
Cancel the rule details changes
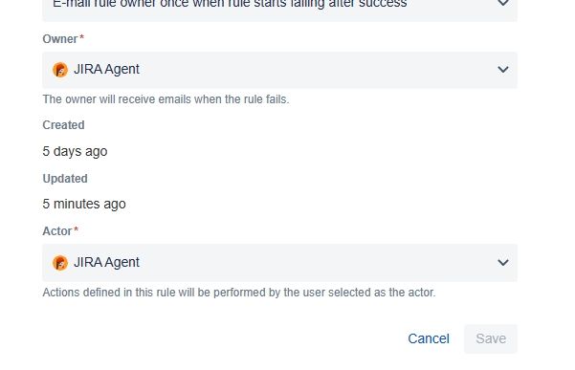point(429,338)
